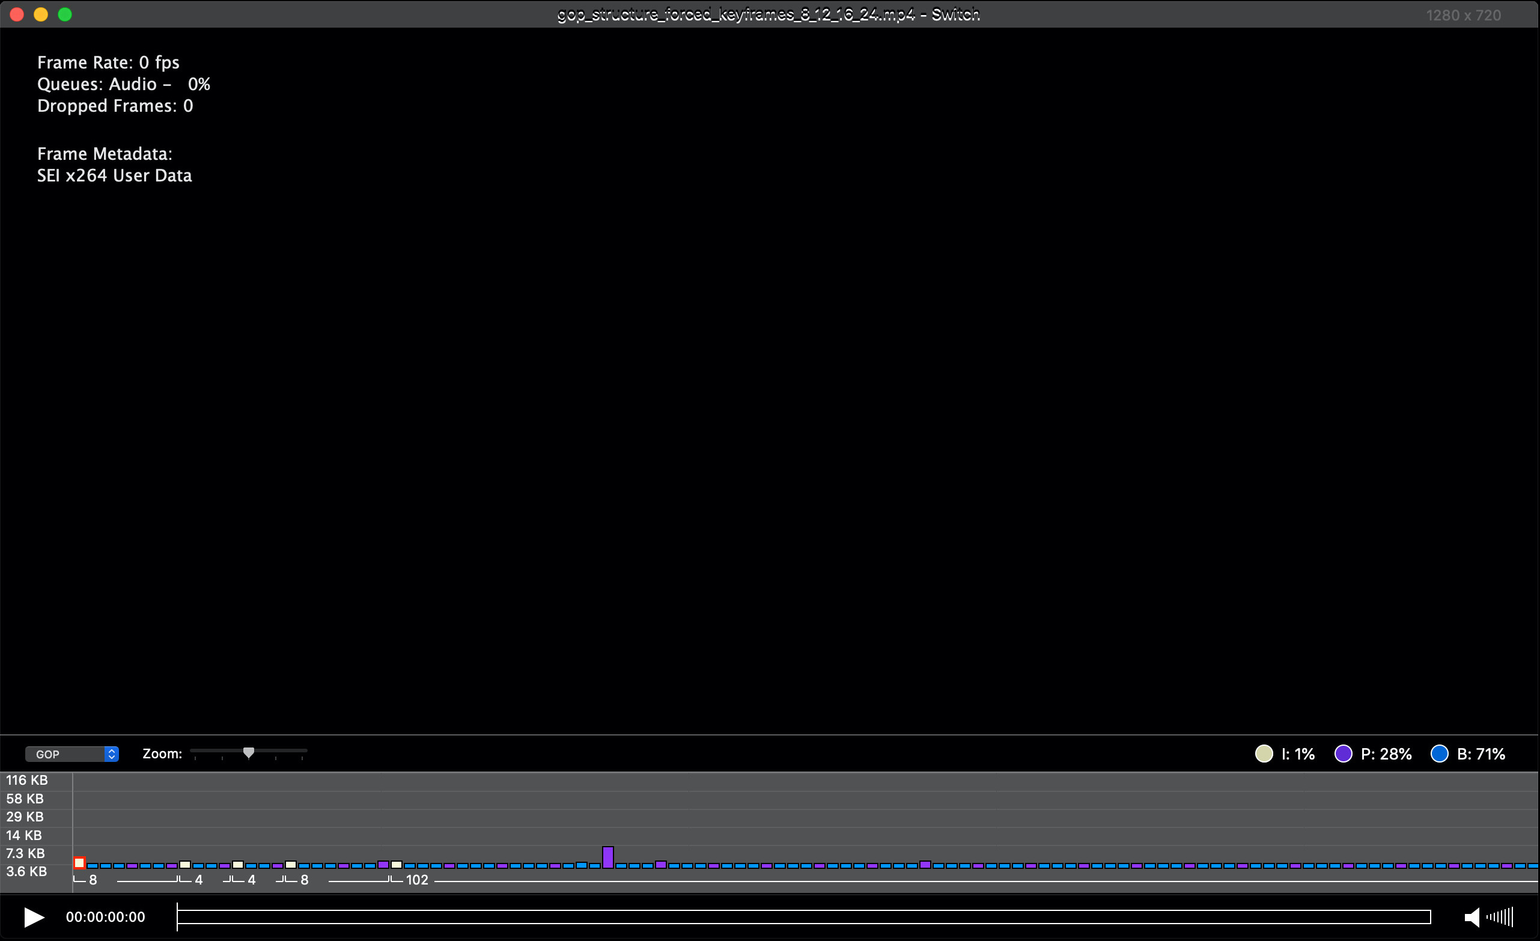Click the 58 KB axis label

tap(25, 799)
